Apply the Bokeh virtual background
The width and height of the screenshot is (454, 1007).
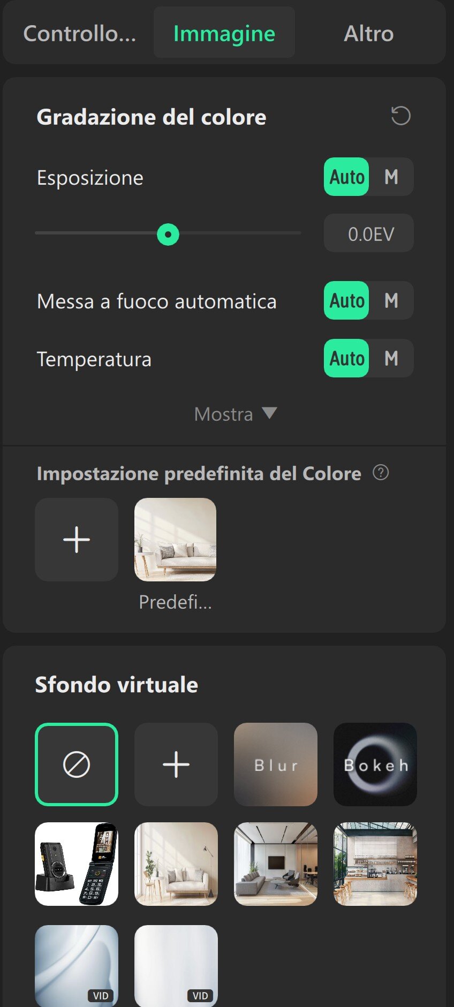click(375, 764)
